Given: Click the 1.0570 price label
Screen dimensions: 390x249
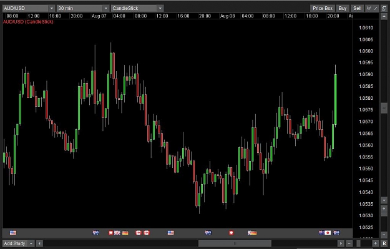Looking at the screenshot, I should coord(366,122).
